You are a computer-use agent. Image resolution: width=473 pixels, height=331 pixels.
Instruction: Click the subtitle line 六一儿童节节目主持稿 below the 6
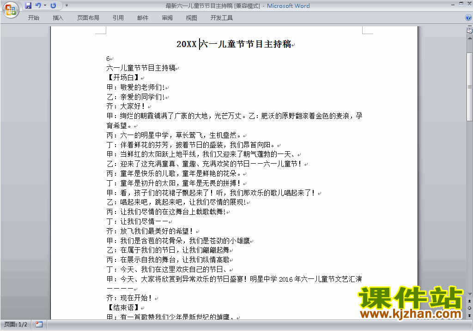coord(141,68)
